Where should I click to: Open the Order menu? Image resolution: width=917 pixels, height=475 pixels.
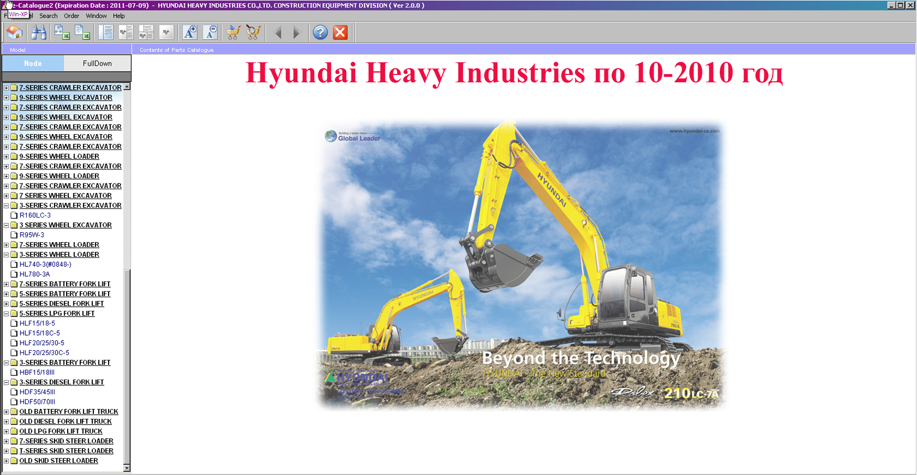tap(71, 16)
